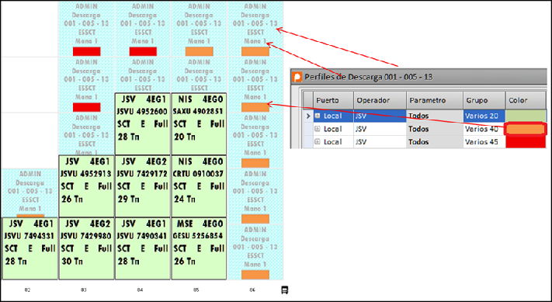
Task: Click the column 05 label
Action: [x=196, y=290]
